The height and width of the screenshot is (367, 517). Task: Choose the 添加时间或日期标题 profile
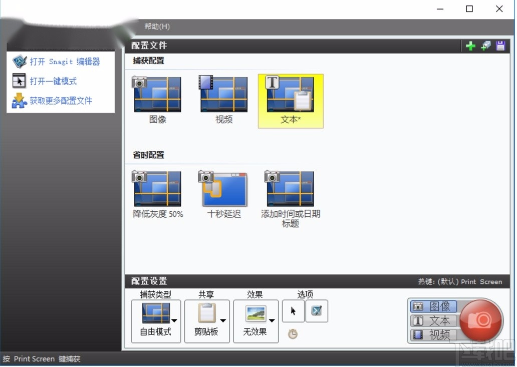click(x=291, y=200)
